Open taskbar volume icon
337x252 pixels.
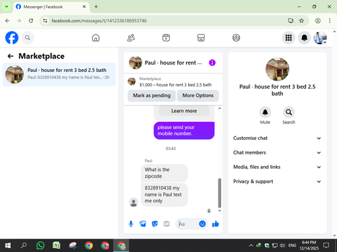(x=282, y=246)
